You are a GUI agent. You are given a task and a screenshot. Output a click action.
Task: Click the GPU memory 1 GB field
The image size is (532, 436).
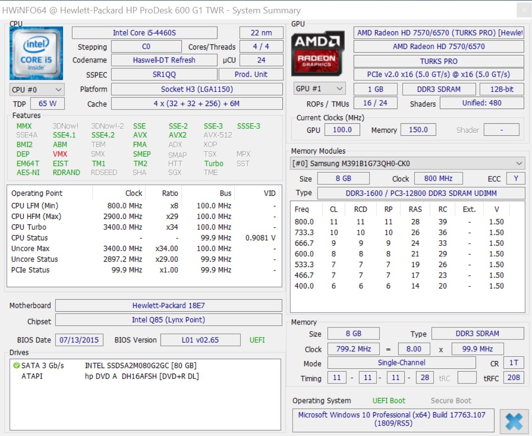pyautogui.click(x=375, y=89)
